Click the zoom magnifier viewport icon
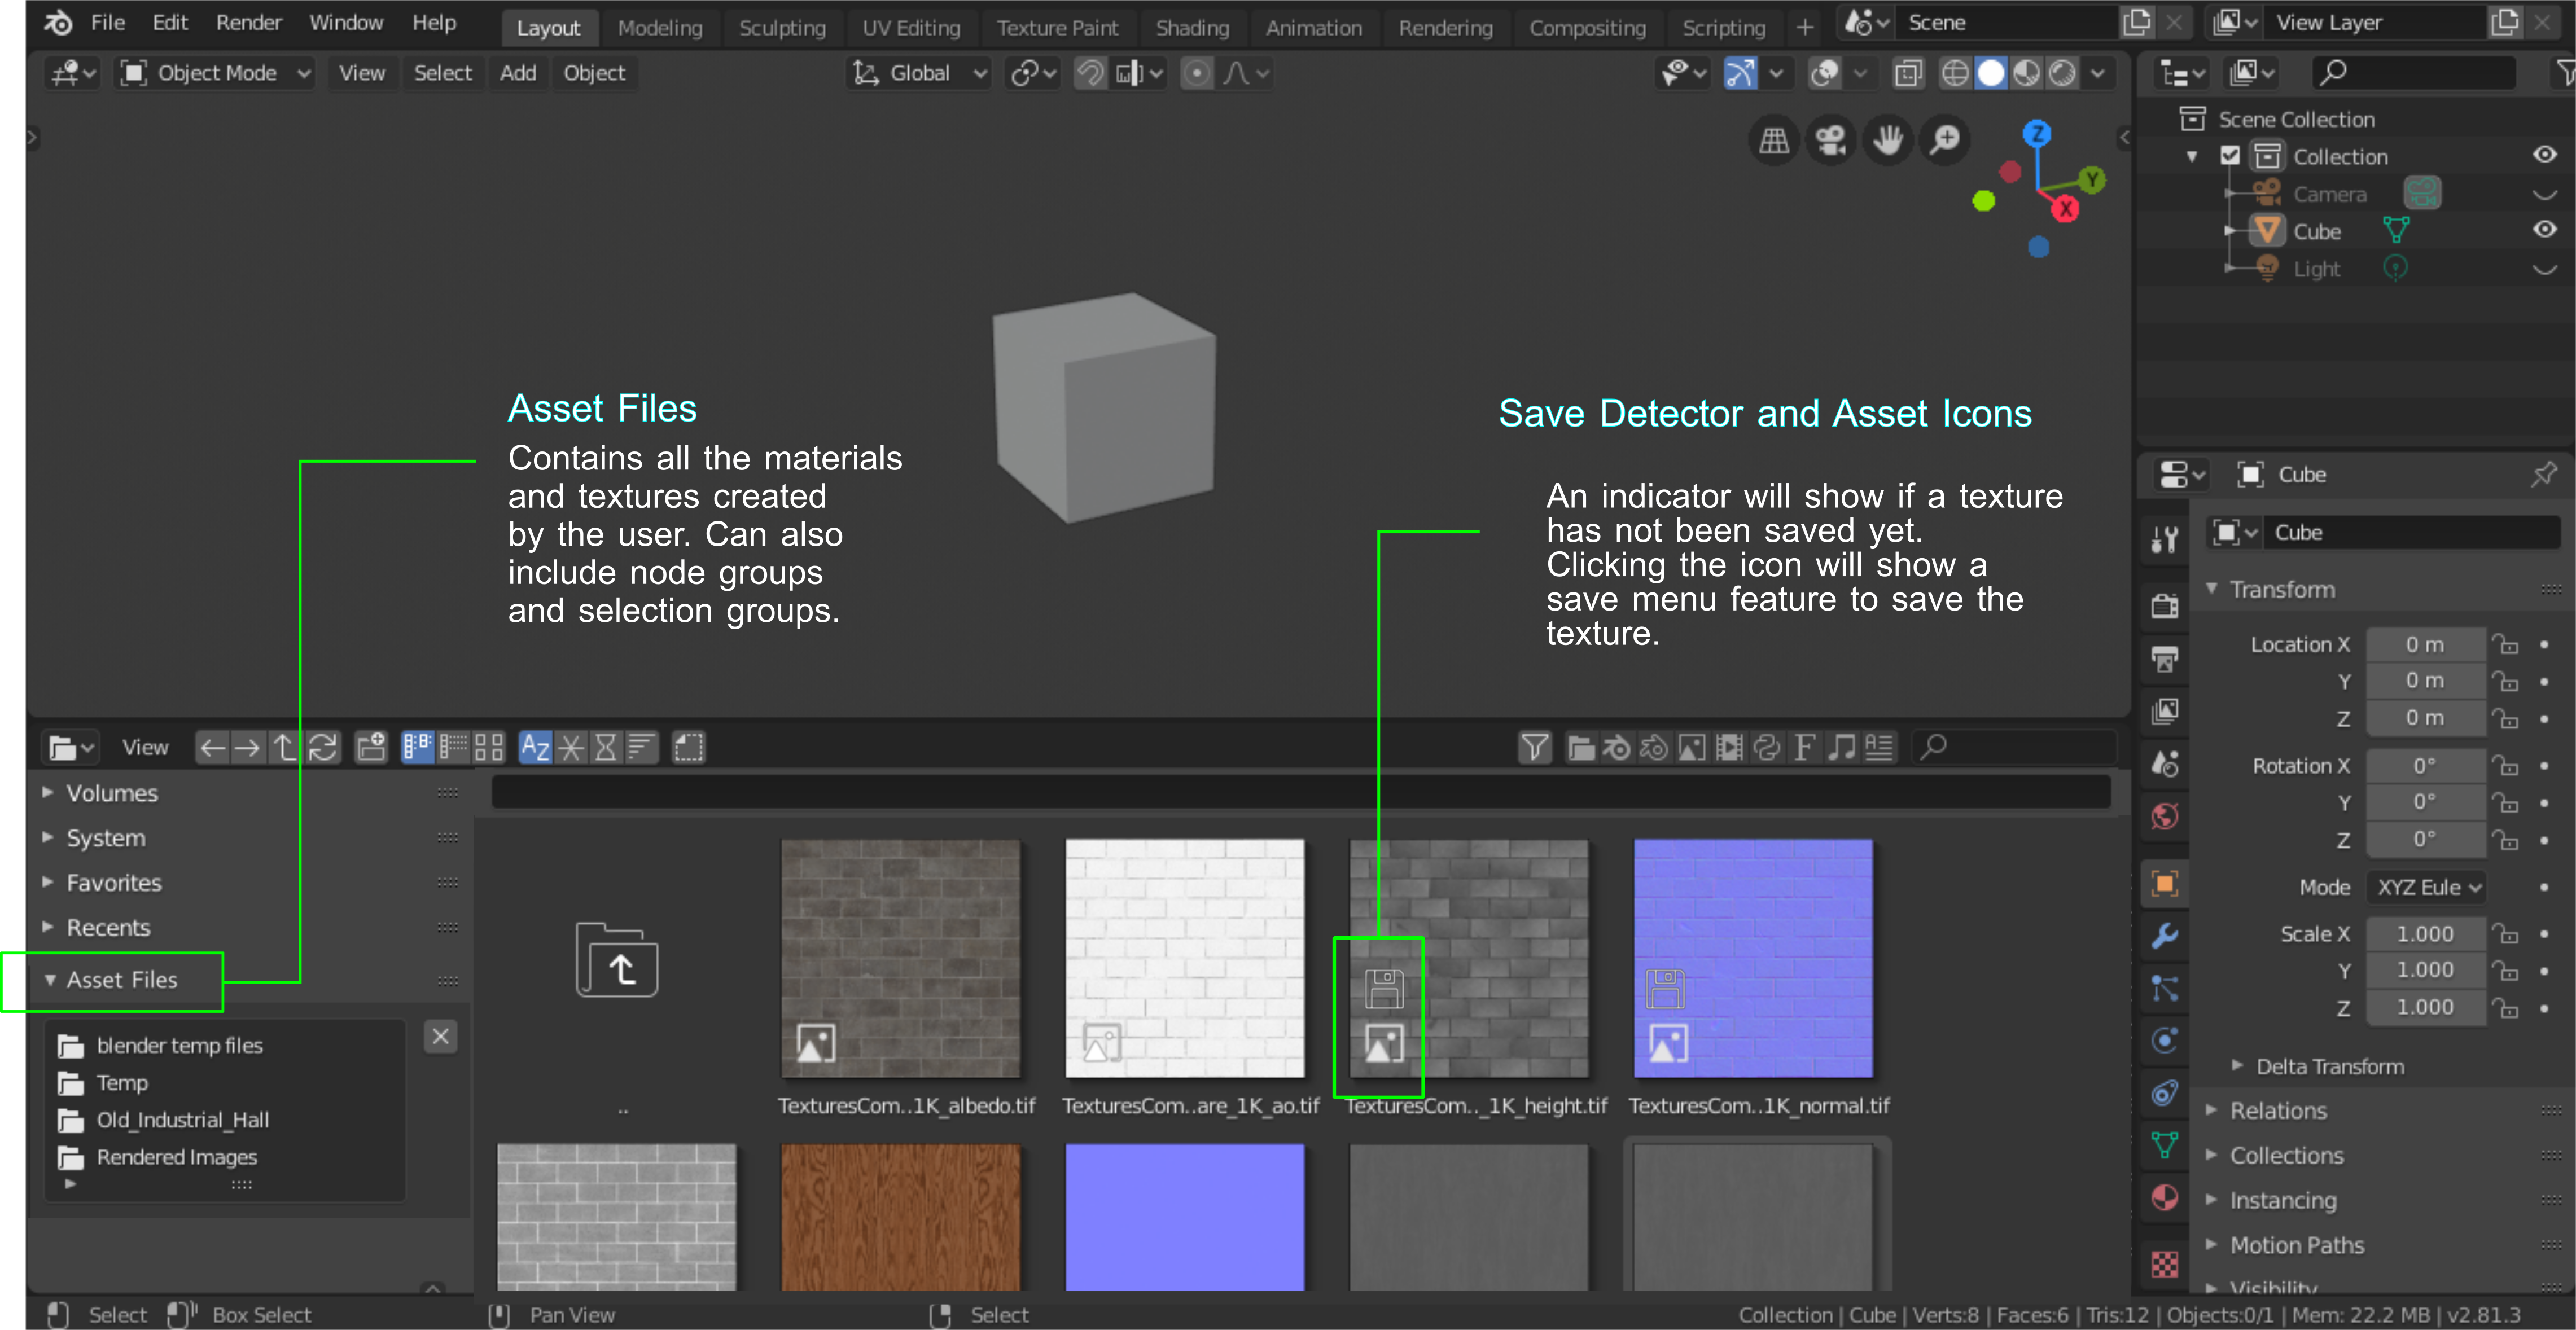The image size is (2576, 1330). pyautogui.click(x=1945, y=141)
